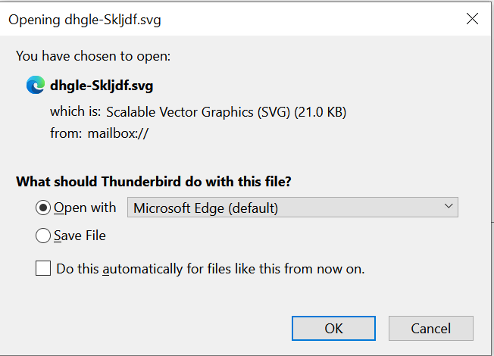Screen dimensions: 494x356
Task: Select the "Open with" radio button
Action: point(43,208)
